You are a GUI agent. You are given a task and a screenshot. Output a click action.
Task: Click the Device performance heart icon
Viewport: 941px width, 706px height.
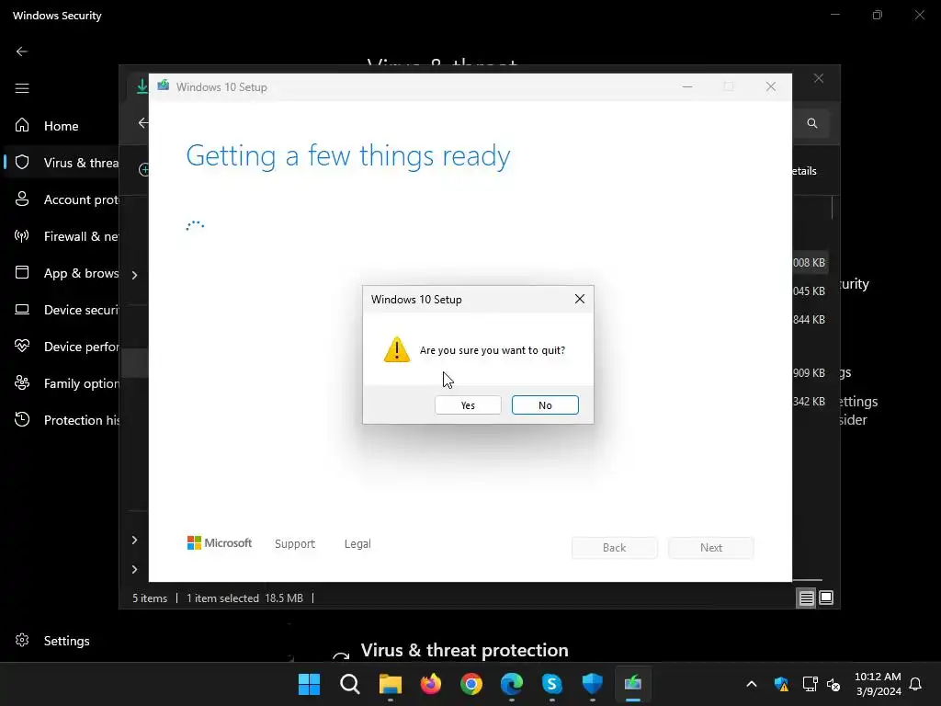click(x=22, y=346)
